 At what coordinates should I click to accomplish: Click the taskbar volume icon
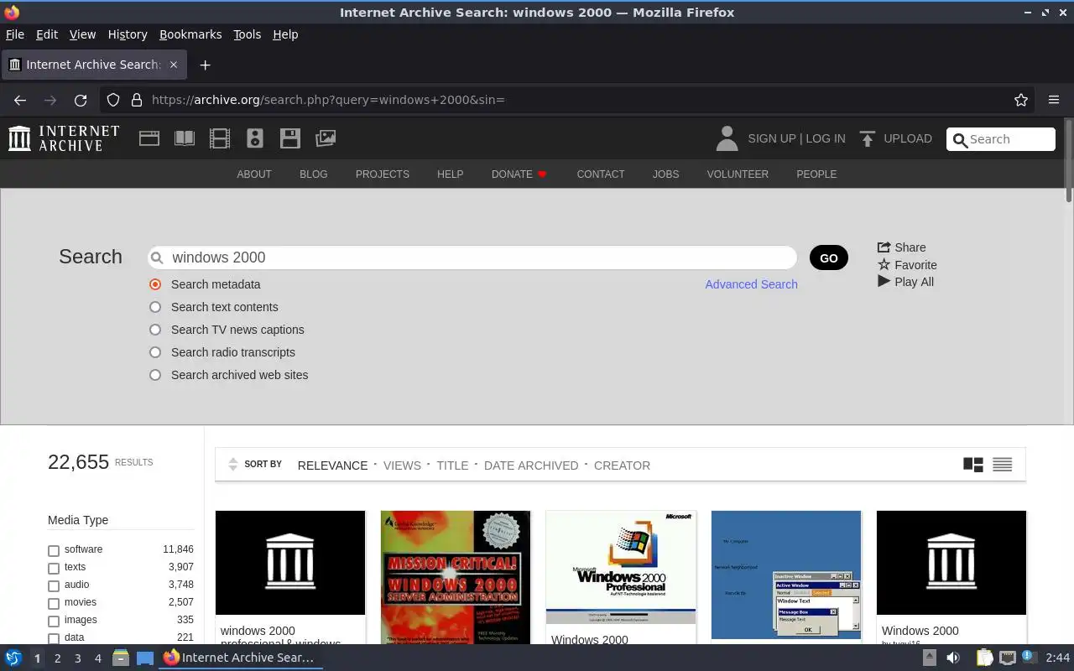point(952,658)
